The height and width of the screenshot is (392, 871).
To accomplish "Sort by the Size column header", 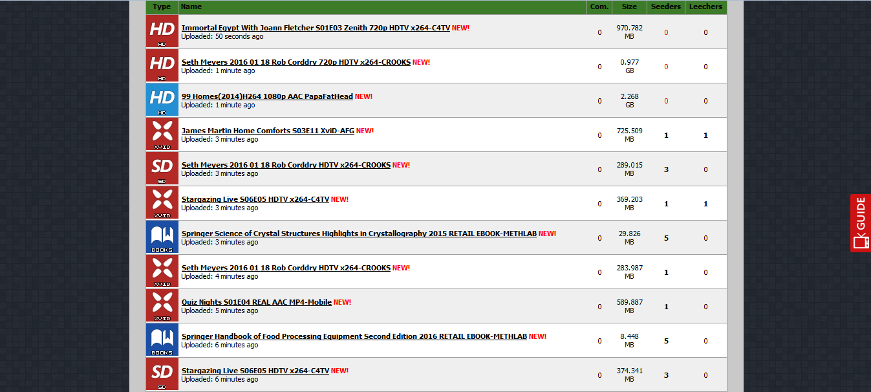I will click(629, 6).
